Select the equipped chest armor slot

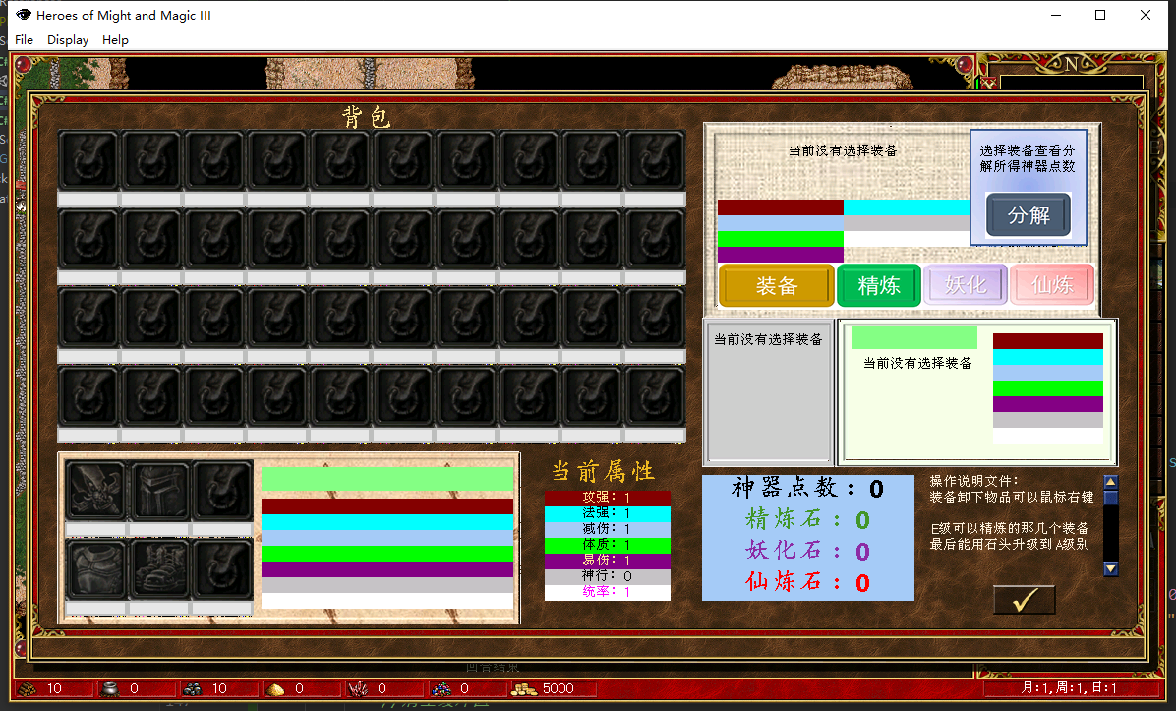(95, 569)
